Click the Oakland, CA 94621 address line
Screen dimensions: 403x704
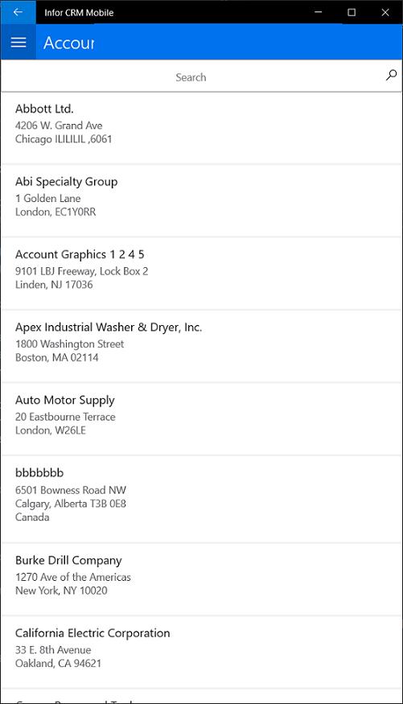point(59,663)
